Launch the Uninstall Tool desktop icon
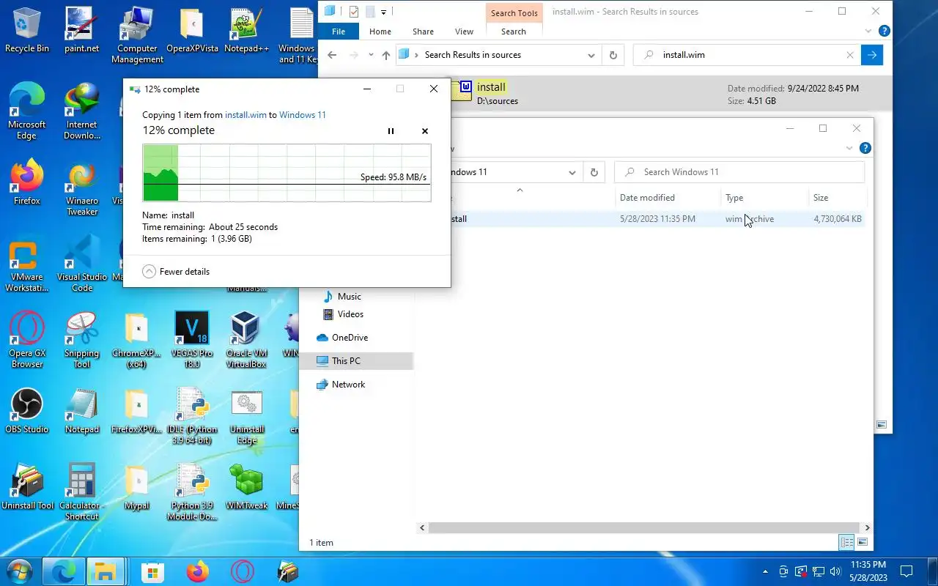 27,487
